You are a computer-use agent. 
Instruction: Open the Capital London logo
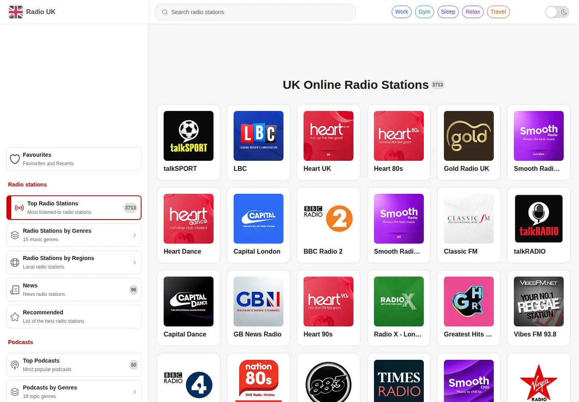[259, 219]
